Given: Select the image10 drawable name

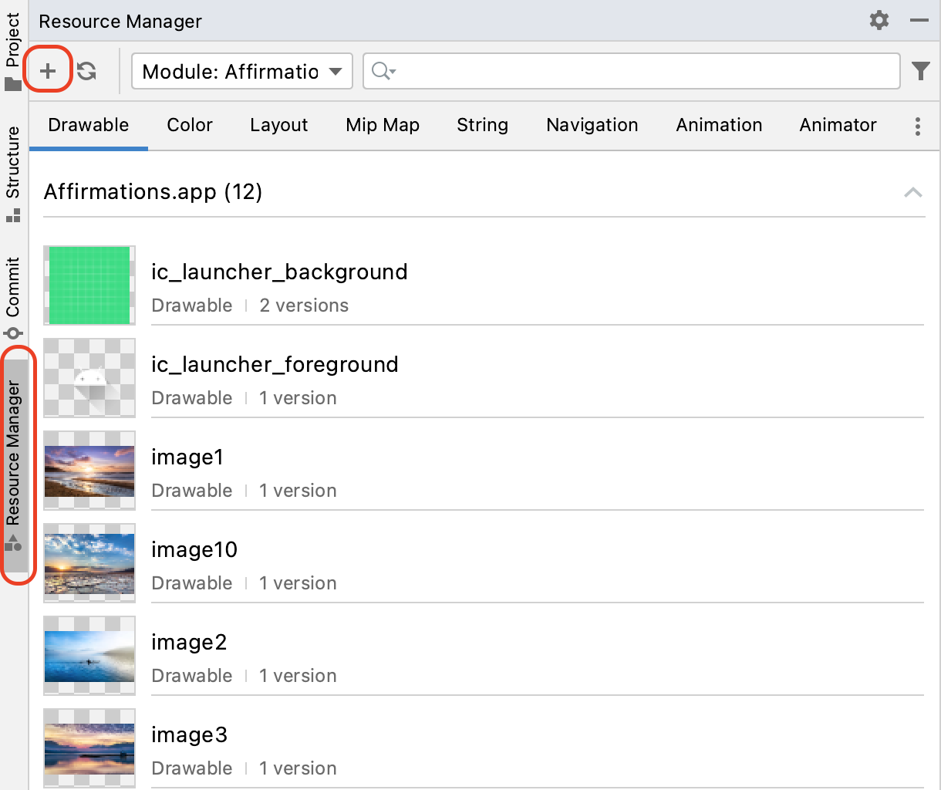Looking at the screenshot, I should pyautogui.click(x=194, y=550).
